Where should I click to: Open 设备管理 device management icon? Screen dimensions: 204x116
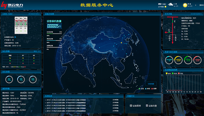[x=131, y=106]
